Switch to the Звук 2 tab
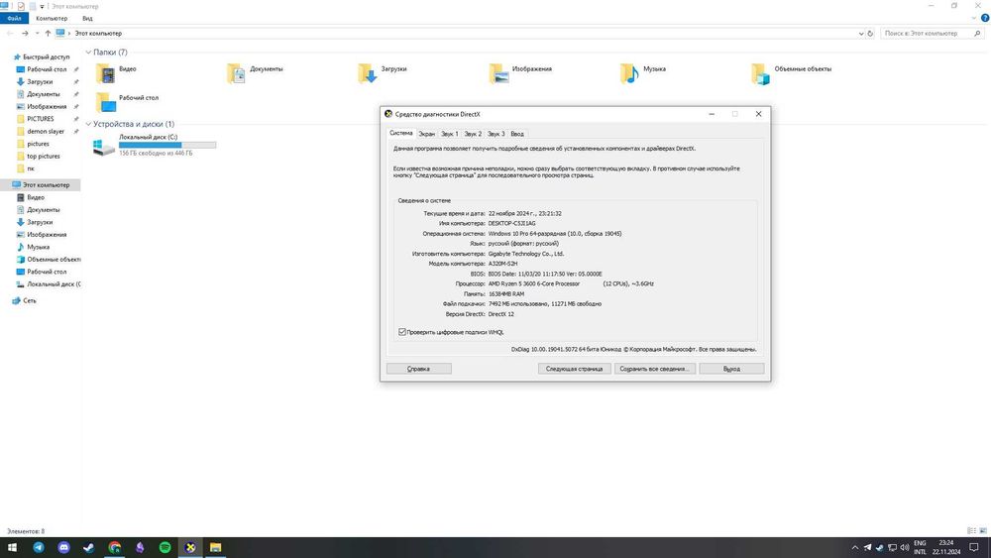The width and height of the screenshot is (991, 558). (473, 134)
